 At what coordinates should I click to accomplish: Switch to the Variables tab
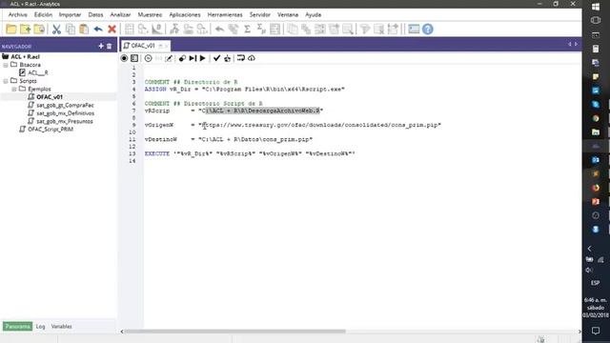click(61, 326)
